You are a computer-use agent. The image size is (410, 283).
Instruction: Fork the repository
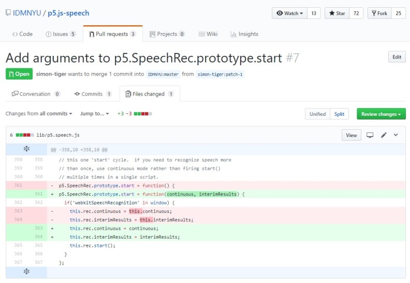point(379,13)
